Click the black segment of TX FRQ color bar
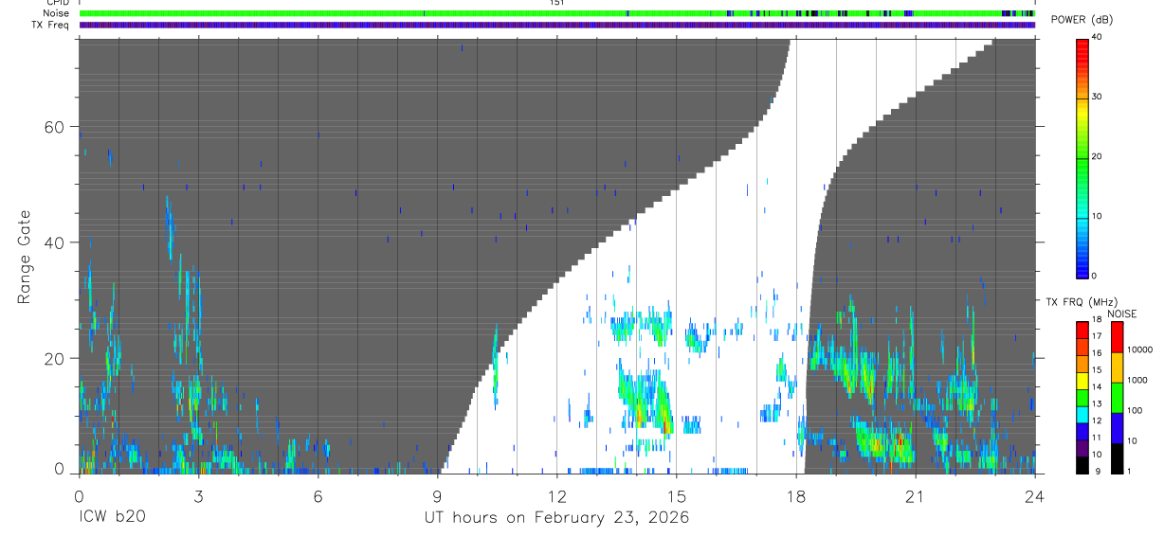The width and height of the screenshot is (1164, 537). coord(1082,465)
